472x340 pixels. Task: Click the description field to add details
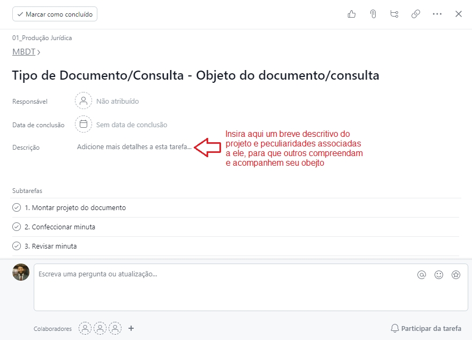134,147
